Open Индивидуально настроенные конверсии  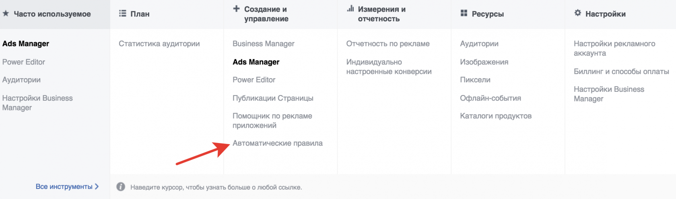click(x=388, y=67)
